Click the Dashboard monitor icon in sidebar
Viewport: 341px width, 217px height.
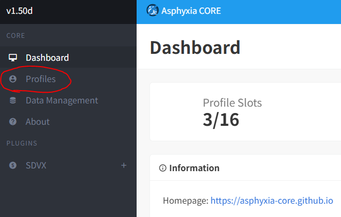click(13, 58)
